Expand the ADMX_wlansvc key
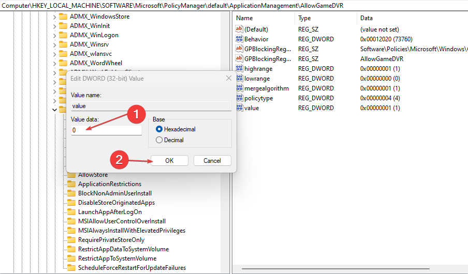Viewport: 468px width, 274px height. pos(54,54)
